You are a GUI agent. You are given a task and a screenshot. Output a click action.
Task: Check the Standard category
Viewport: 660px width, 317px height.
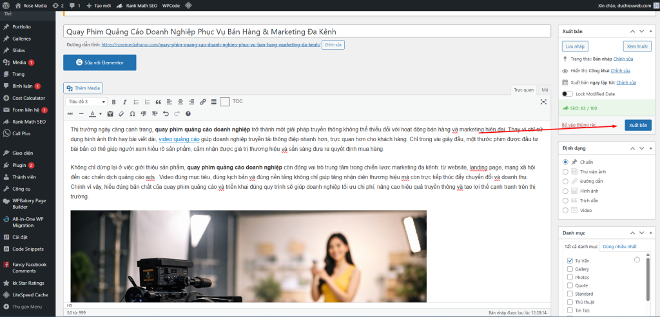click(570, 294)
